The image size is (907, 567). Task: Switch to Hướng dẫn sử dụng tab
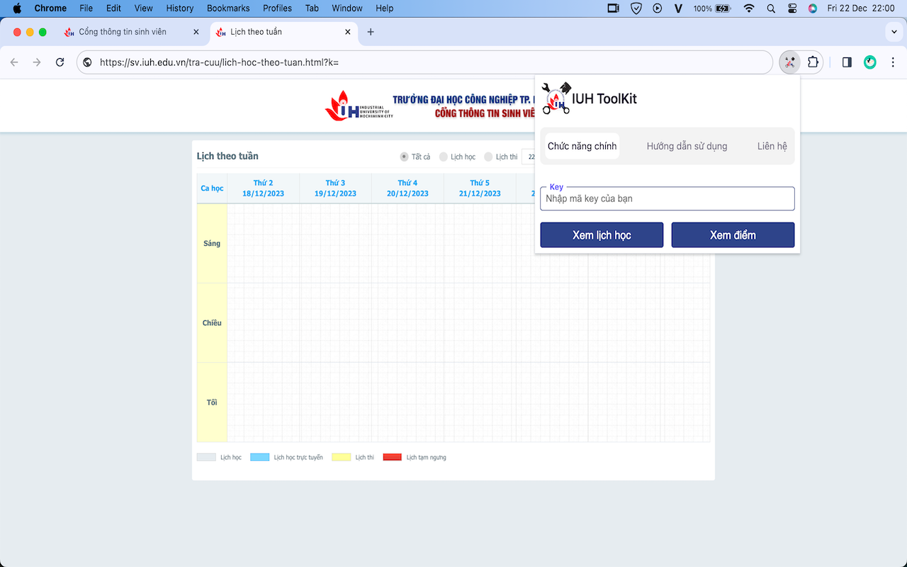click(687, 146)
